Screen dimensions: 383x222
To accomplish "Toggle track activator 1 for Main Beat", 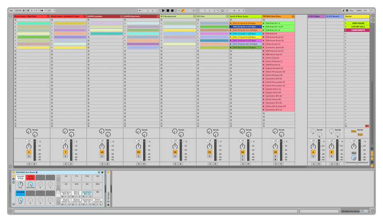I will [29, 152].
